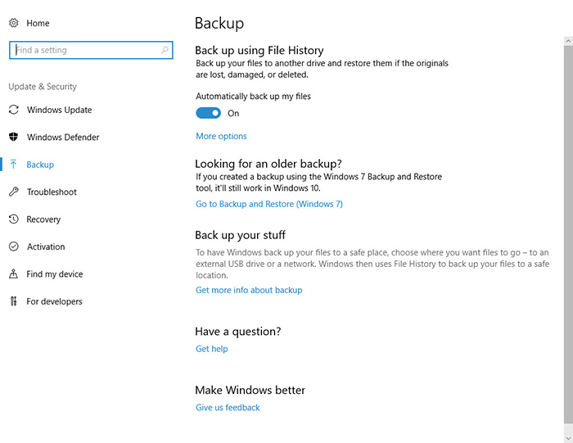This screenshot has width=573, height=443.
Task: Open Windows Defender settings
Action: point(63,137)
